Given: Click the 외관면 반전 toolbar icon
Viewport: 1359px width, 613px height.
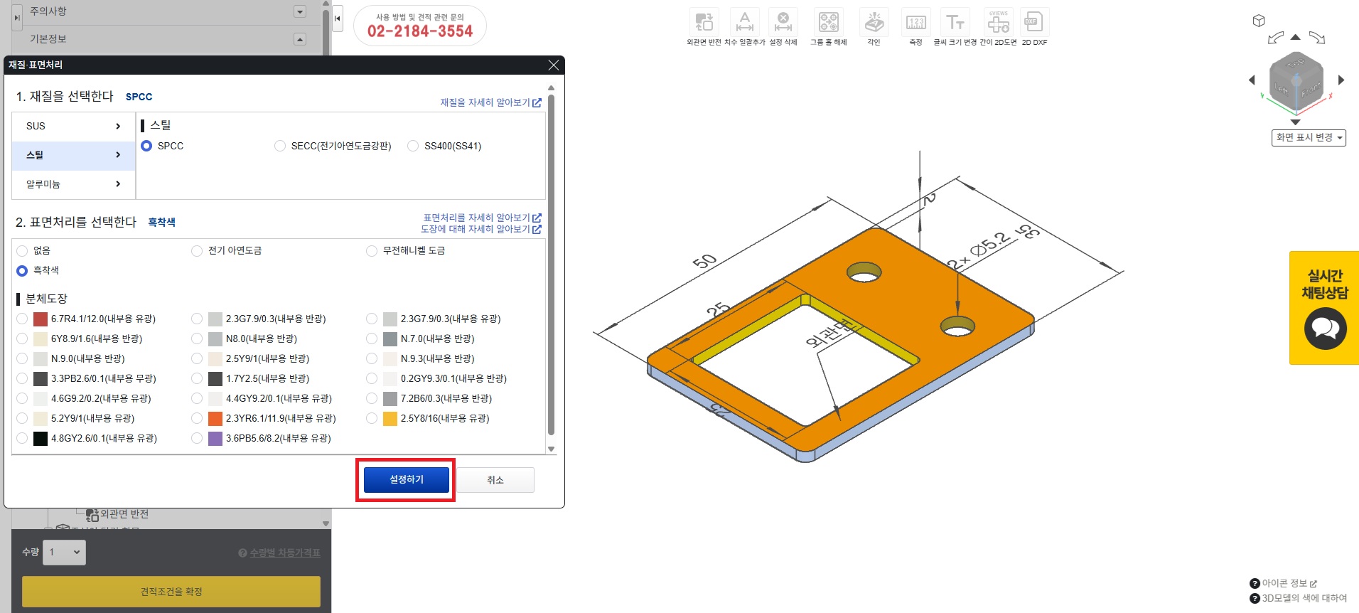Looking at the screenshot, I should pos(704,22).
